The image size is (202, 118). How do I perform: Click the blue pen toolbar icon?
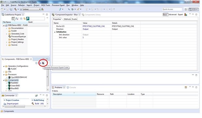point(60,9)
